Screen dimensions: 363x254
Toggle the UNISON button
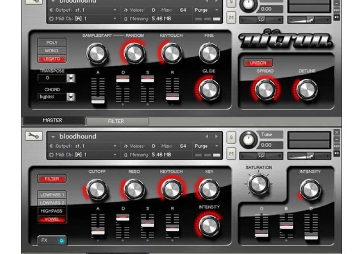pos(258,63)
